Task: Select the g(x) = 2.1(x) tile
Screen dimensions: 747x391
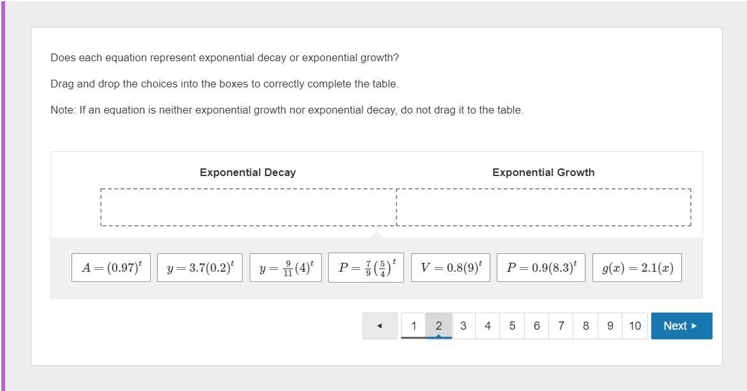Action: coord(637,267)
